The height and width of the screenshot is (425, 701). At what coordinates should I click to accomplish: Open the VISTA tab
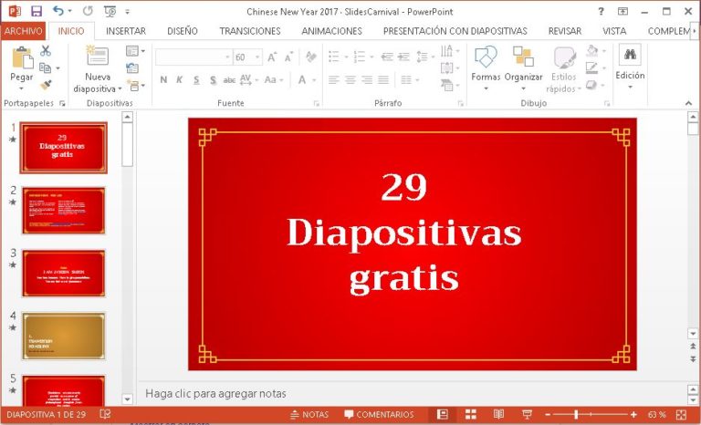tap(614, 31)
